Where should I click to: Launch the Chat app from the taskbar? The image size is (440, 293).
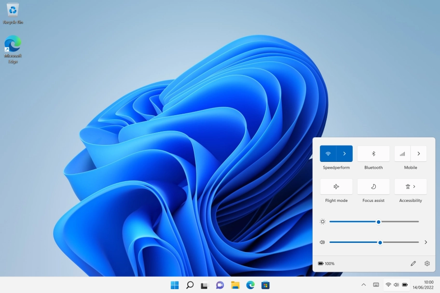pos(220,285)
